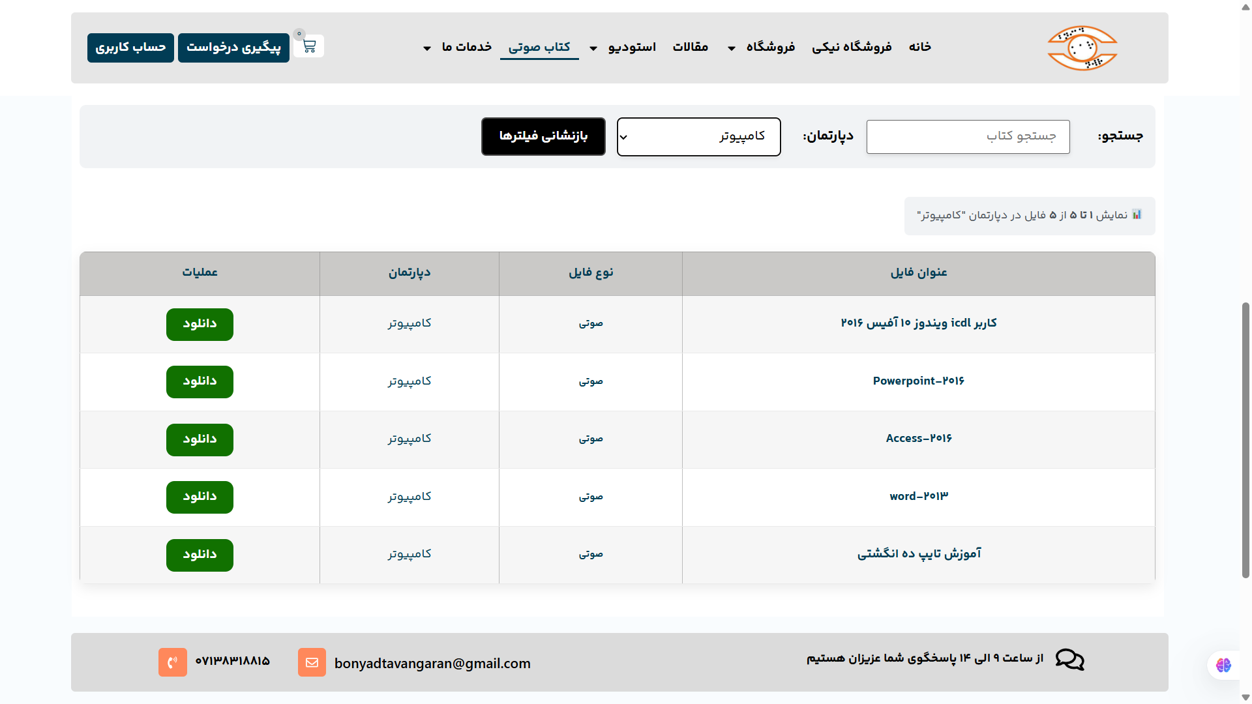Screen dimensions: 1252x704
Task: Click the جستجو کتاب search field
Action: (x=968, y=136)
